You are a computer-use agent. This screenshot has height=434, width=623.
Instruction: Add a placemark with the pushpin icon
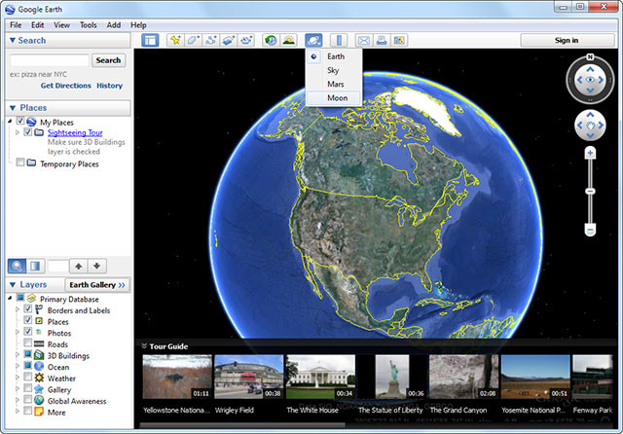(175, 40)
